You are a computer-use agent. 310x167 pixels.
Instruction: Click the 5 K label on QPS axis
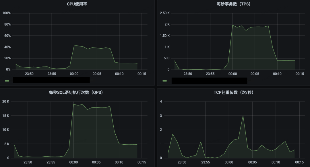click(x=7, y=144)
